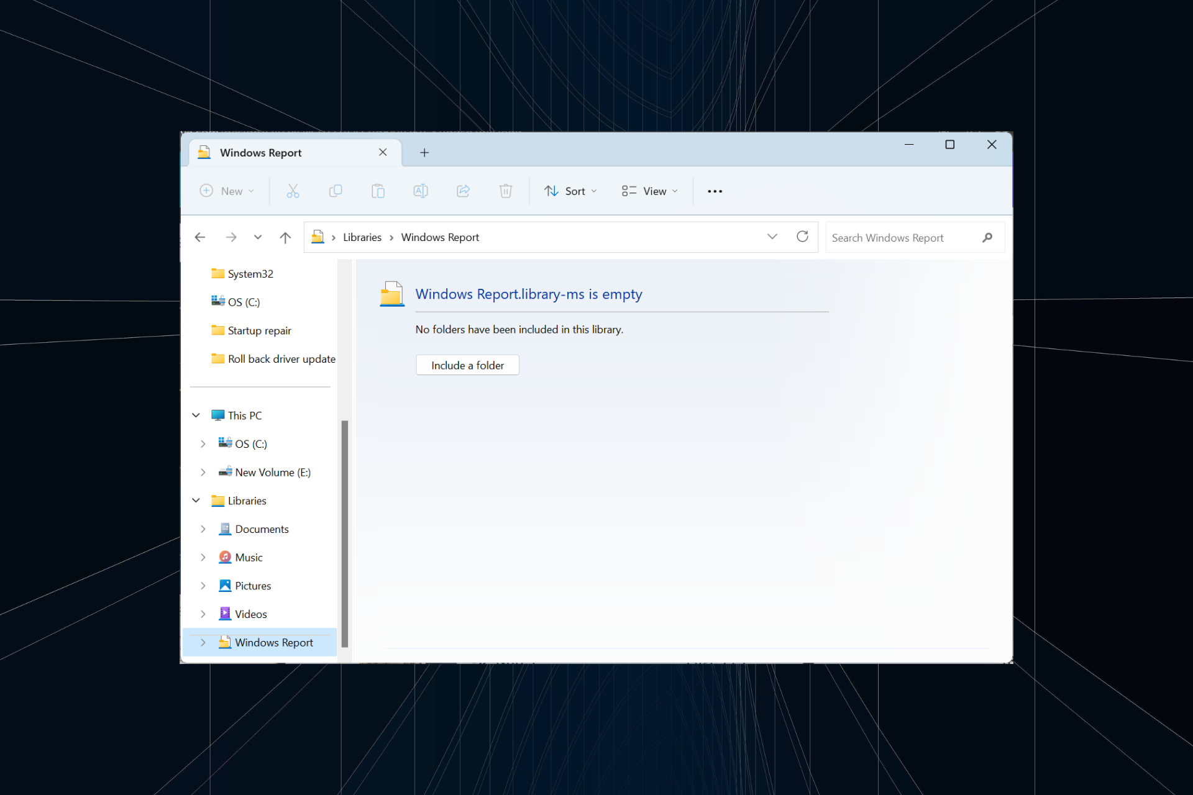Select the Cut tool in the toolbar
Viewport: 1193px width, 795px height.
click(x=293, y=191)
